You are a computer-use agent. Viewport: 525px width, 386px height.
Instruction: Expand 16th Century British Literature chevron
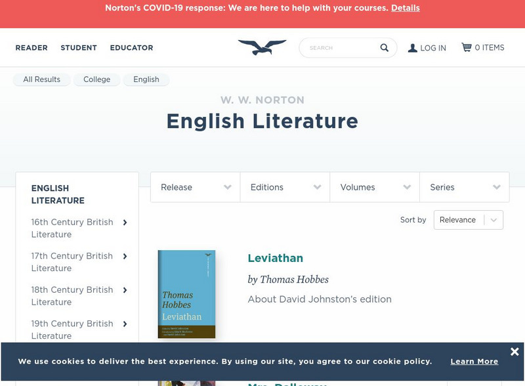coord(125,223)
